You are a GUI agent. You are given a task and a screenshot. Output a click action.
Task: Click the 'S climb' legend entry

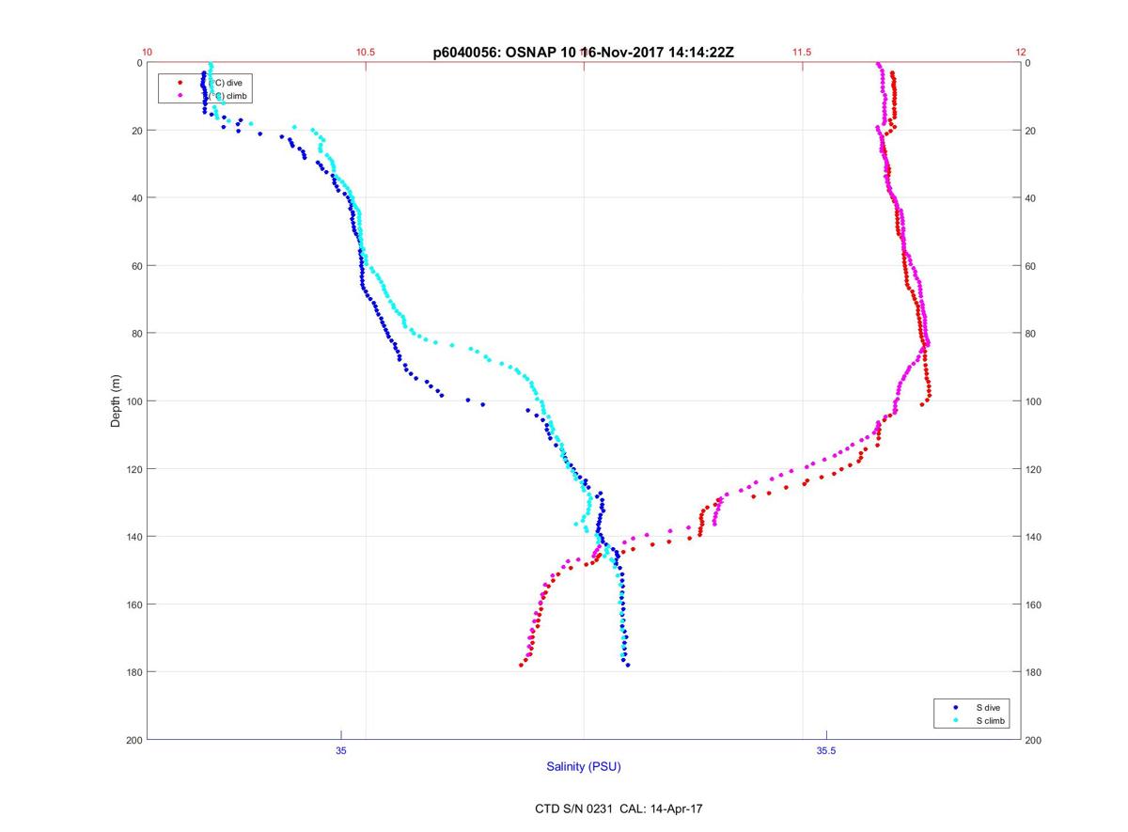[991, 721]
